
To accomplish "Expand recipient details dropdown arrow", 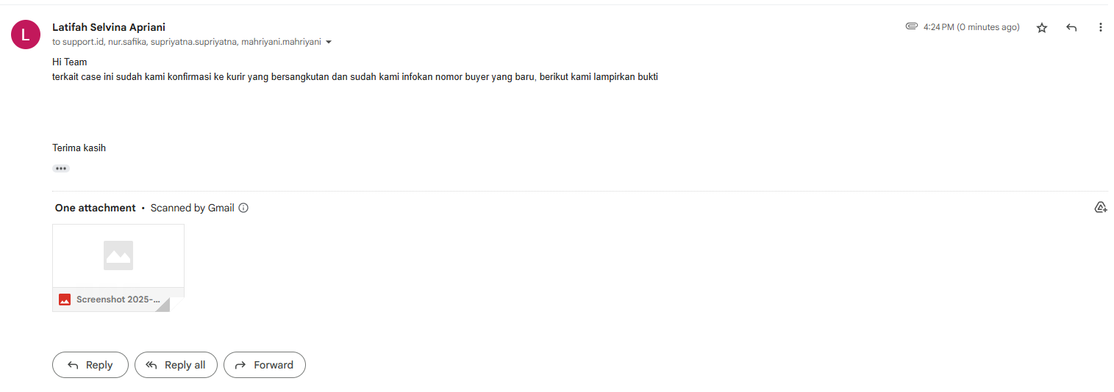I will (329, 42).
